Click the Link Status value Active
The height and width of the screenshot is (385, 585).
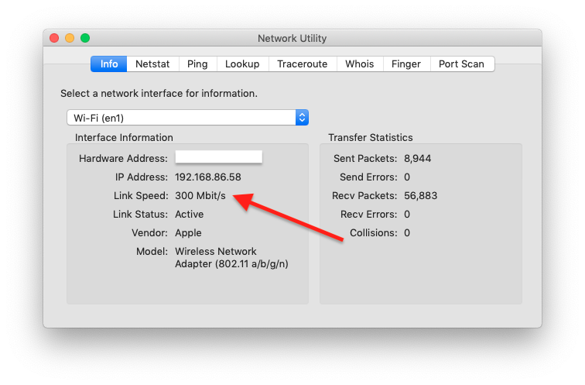[189, 215]
